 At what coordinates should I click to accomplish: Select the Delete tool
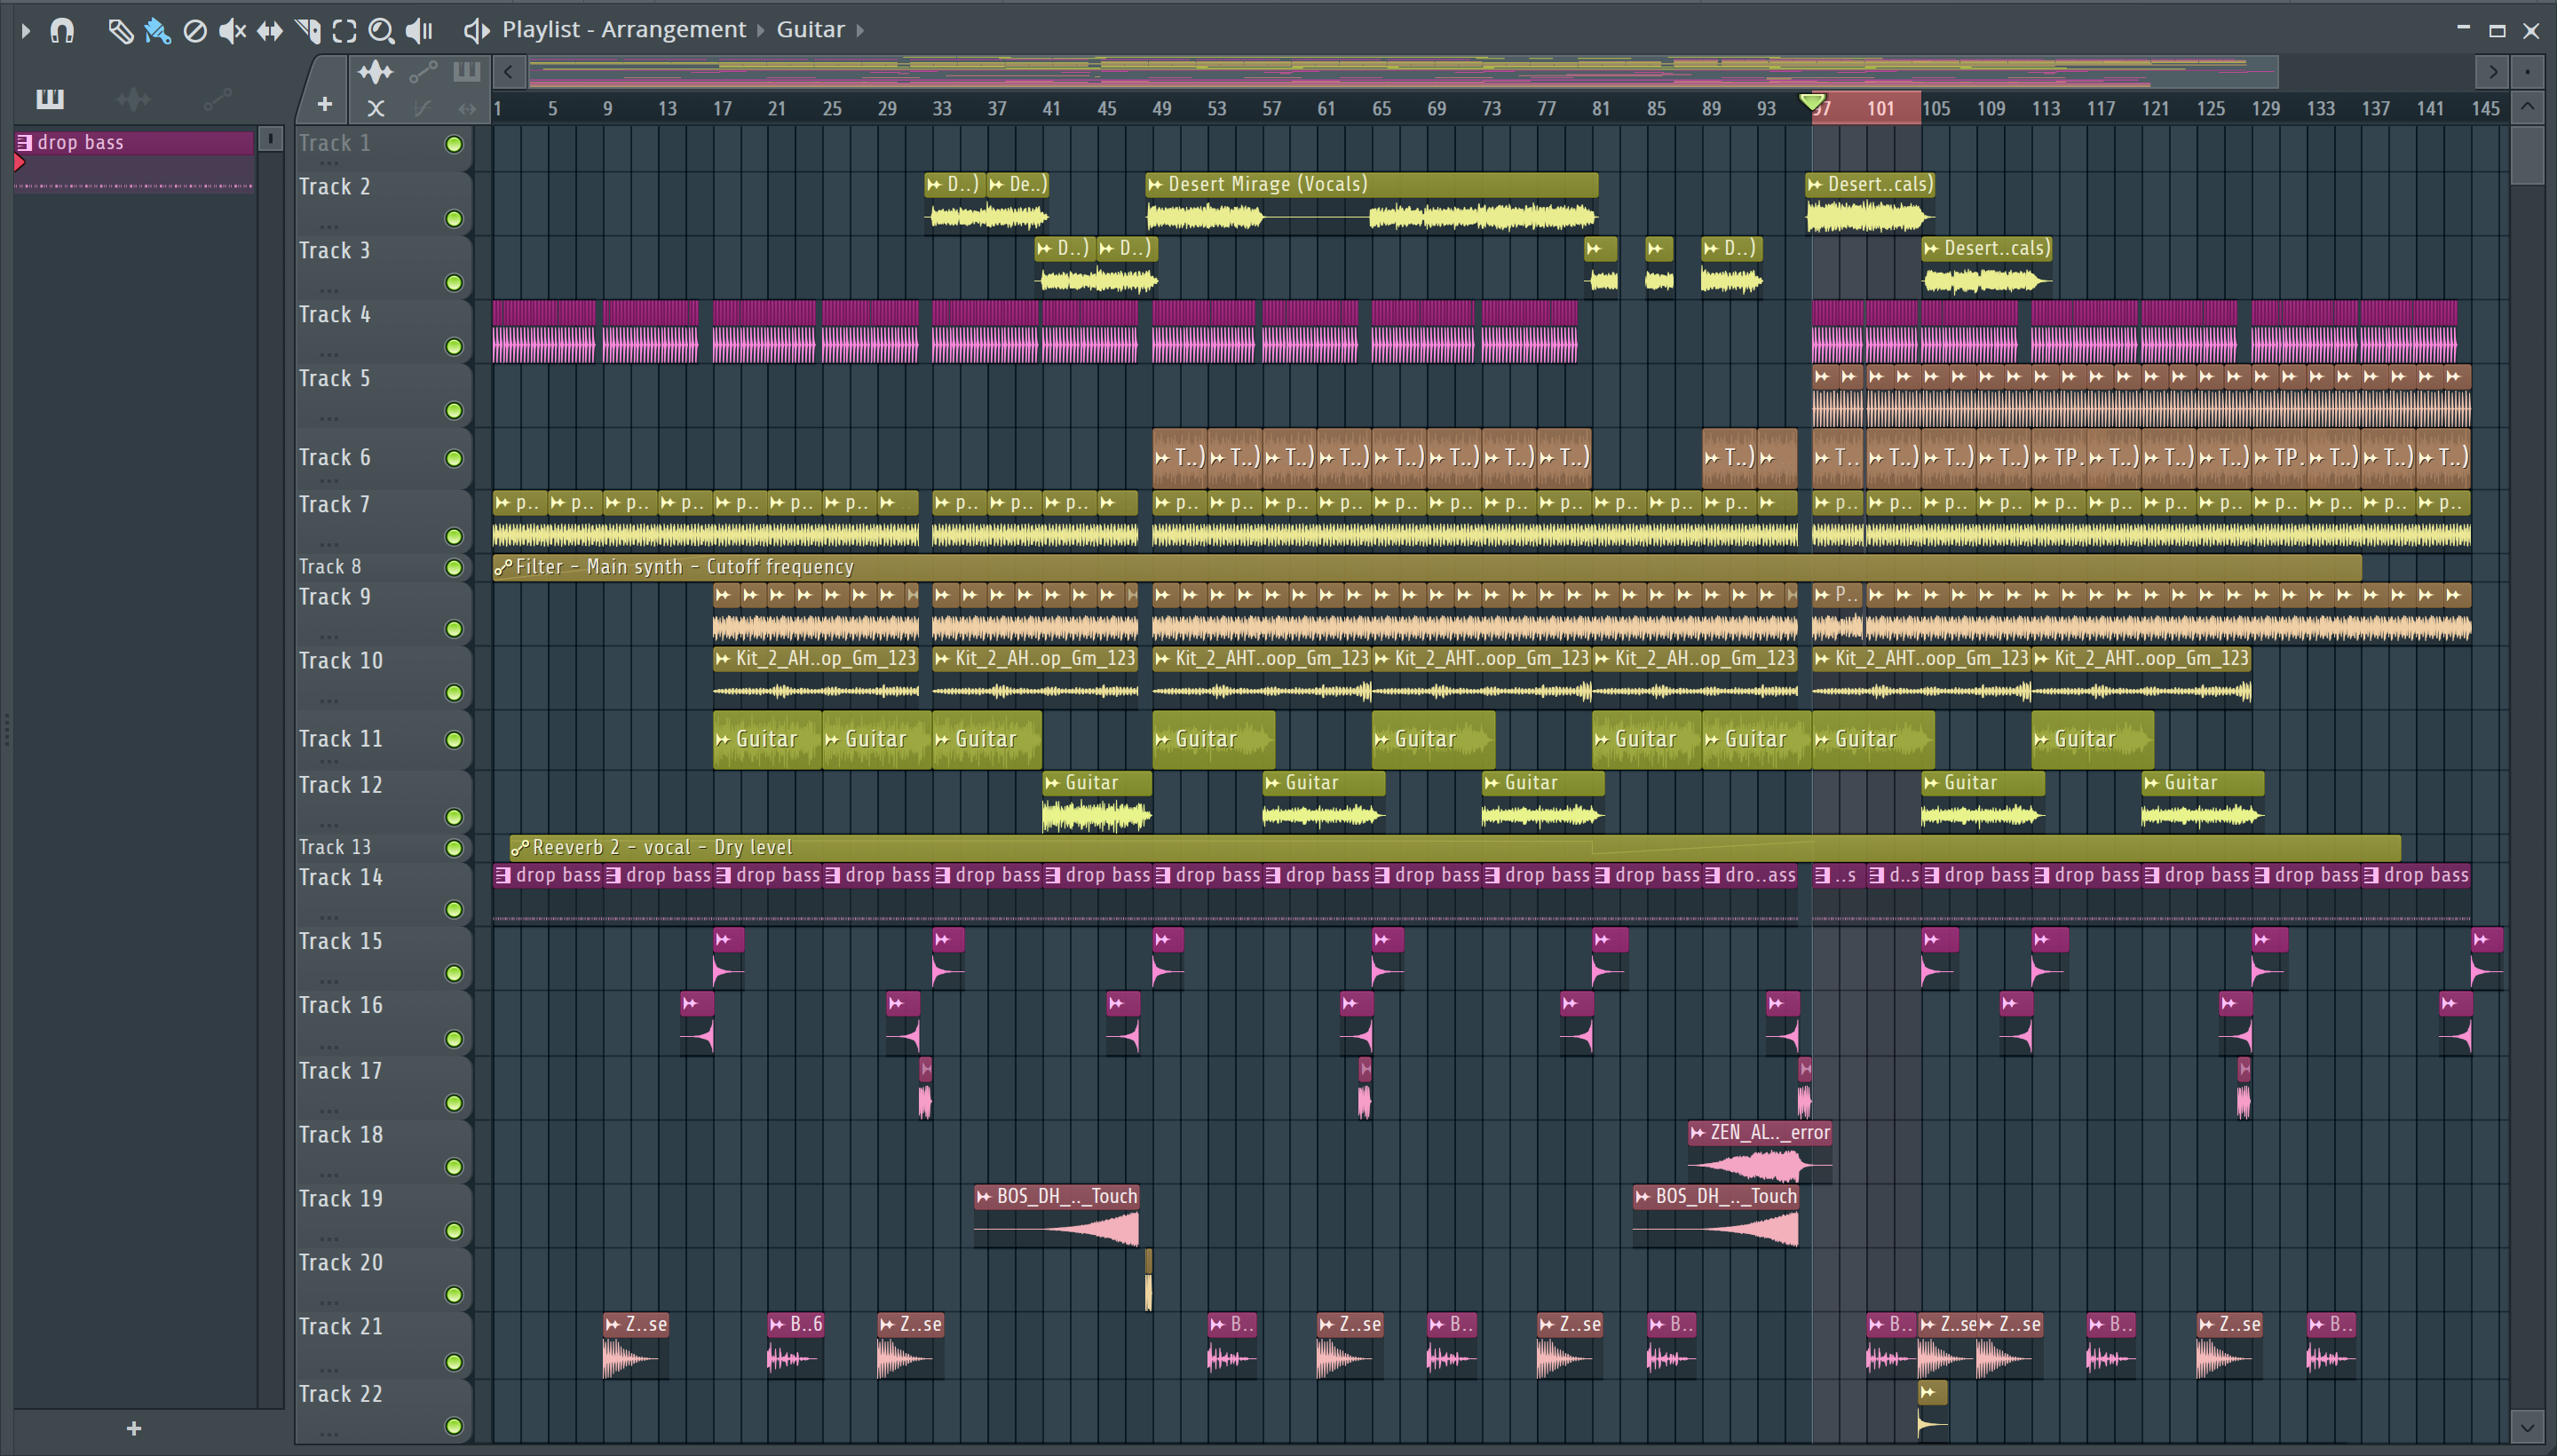pos(195,31)
